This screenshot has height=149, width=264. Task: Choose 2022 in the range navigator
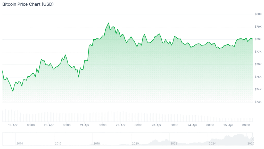[174, 143]
